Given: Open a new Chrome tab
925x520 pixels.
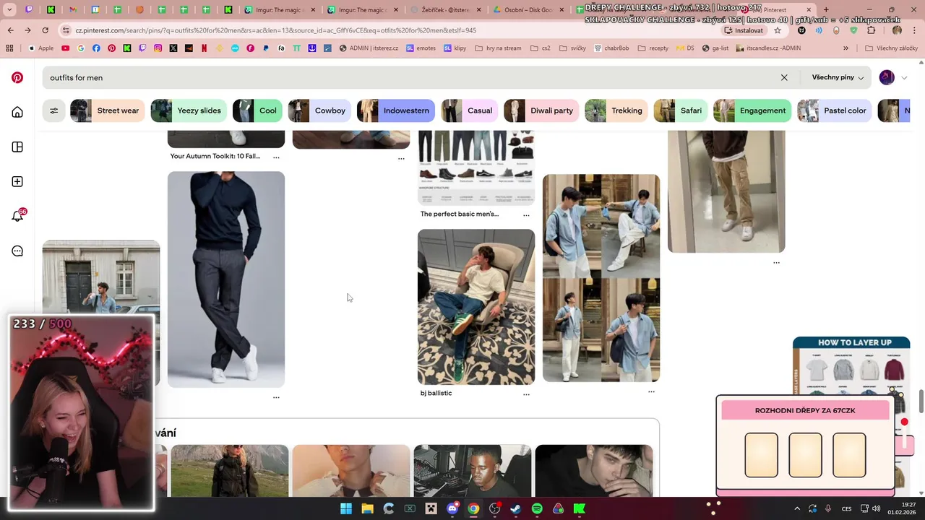Looking at the screenshot, I should pos(826,10).
